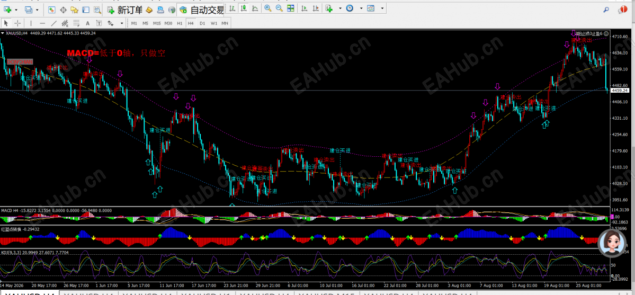Expand the arrows objects dropdown
Image resolution: width=635 pixels, height=295 pixels.
pyautogui.click(x=122, y=23)
